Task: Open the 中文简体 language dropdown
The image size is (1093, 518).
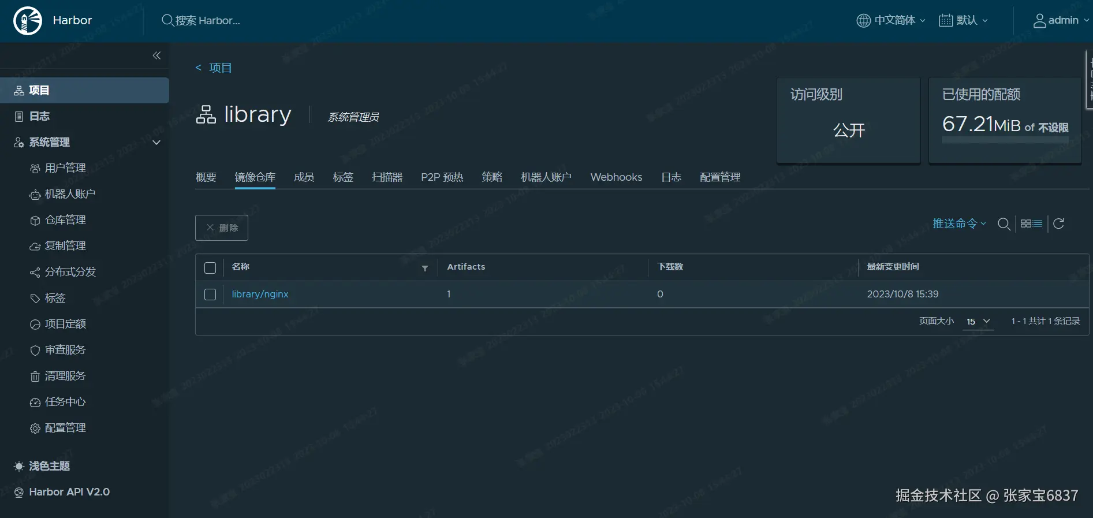Action: click(891, 20)
